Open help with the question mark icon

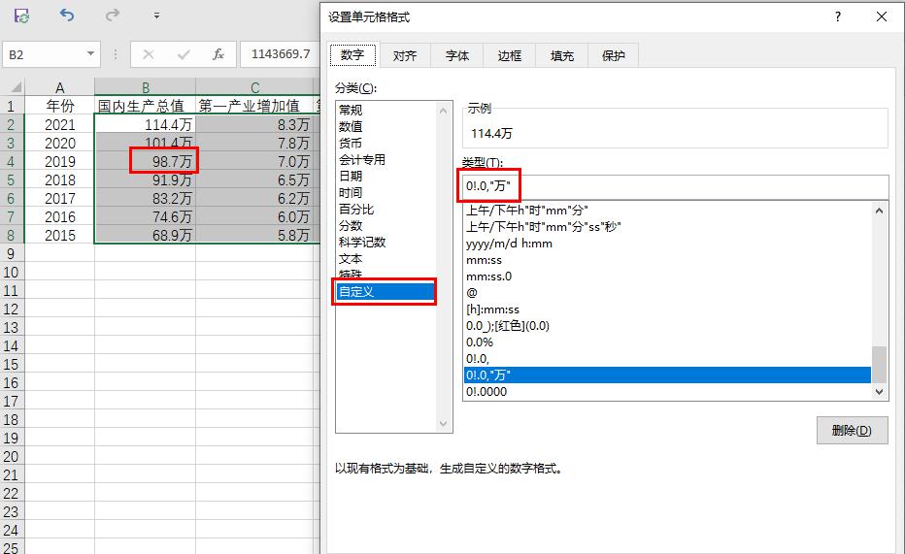click(837, 16)
